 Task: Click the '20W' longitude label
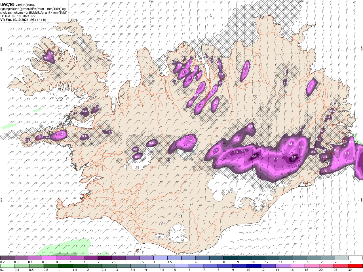pyautogui.click(x=151, y=1)
